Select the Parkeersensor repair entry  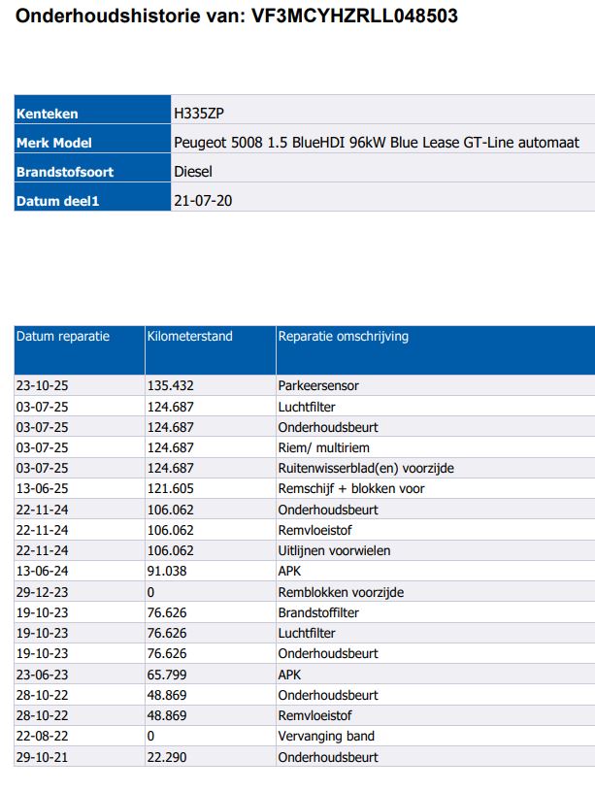coord(318,385)
